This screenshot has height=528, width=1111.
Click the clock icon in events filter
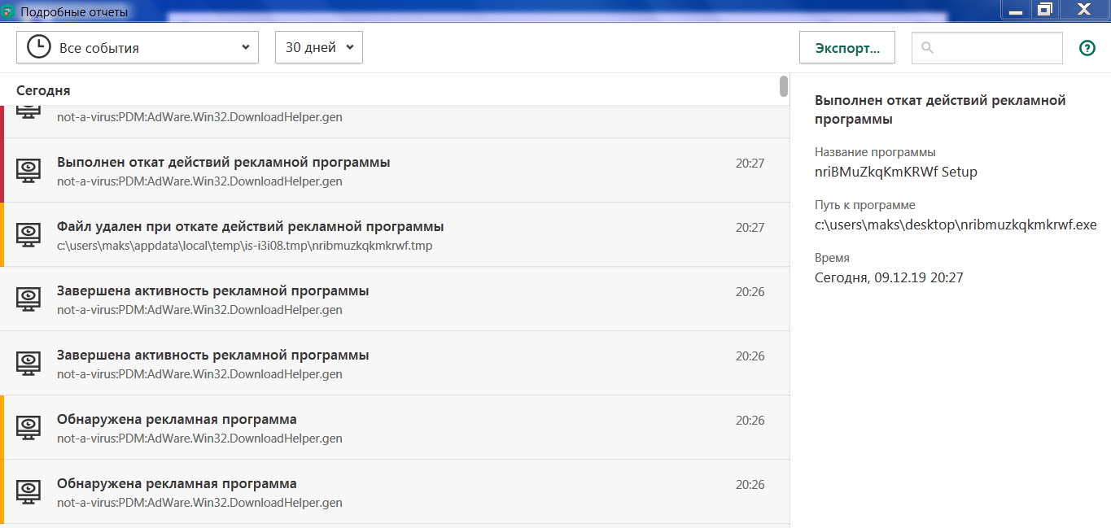point(38,47)
